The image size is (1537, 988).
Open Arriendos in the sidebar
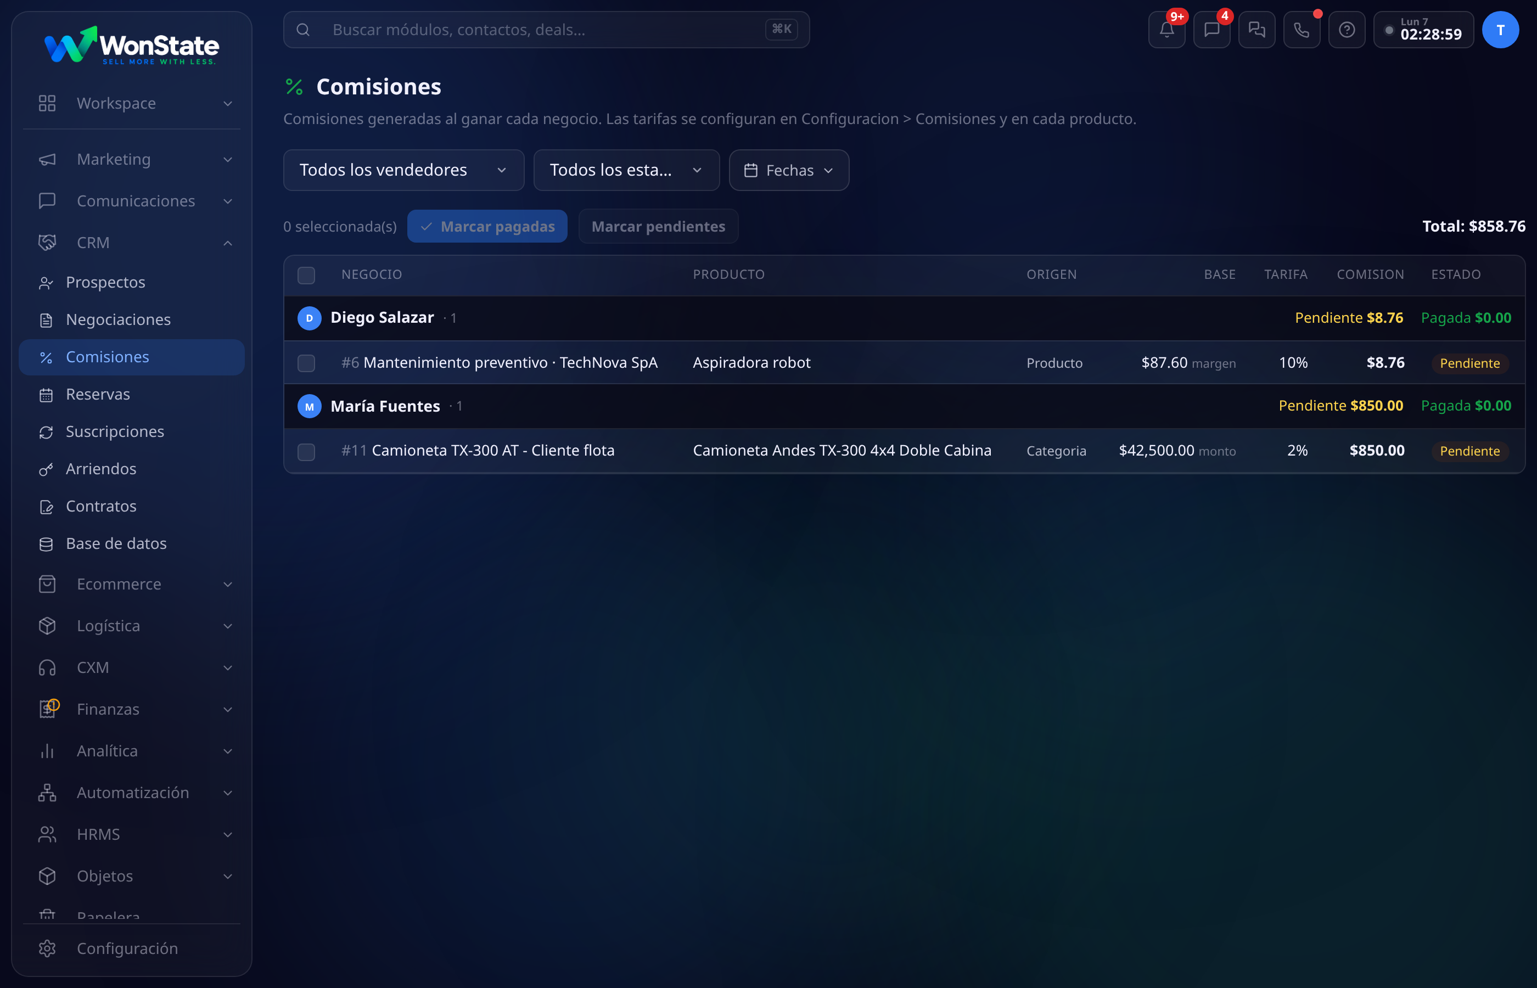point(132,469)
